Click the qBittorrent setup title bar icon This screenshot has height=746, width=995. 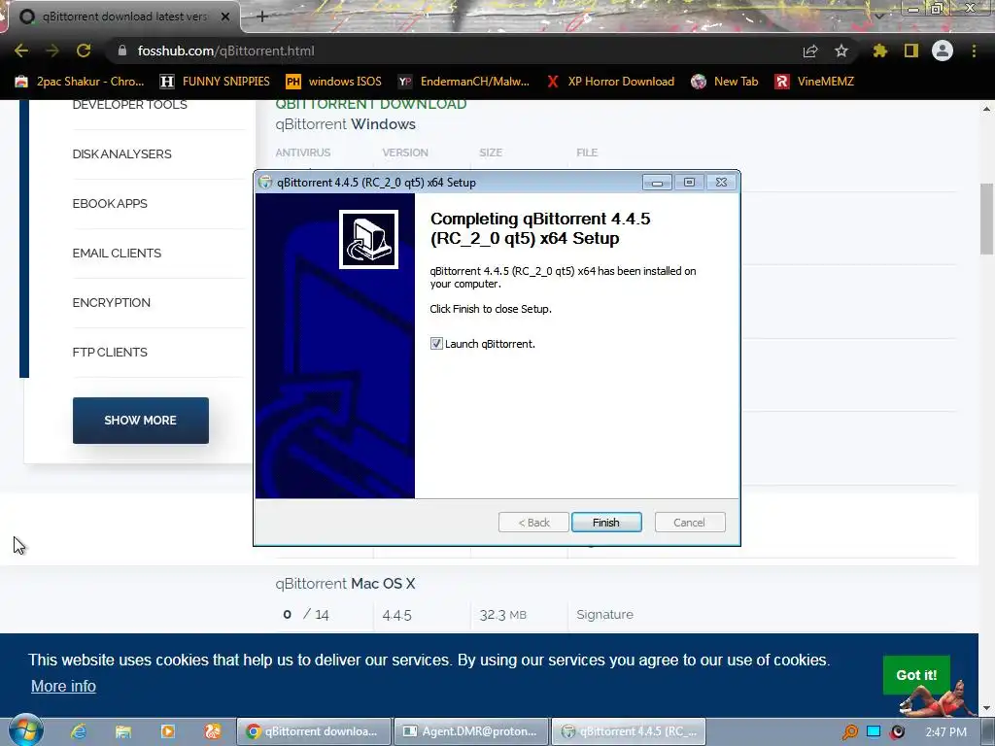tap(265, 182)
